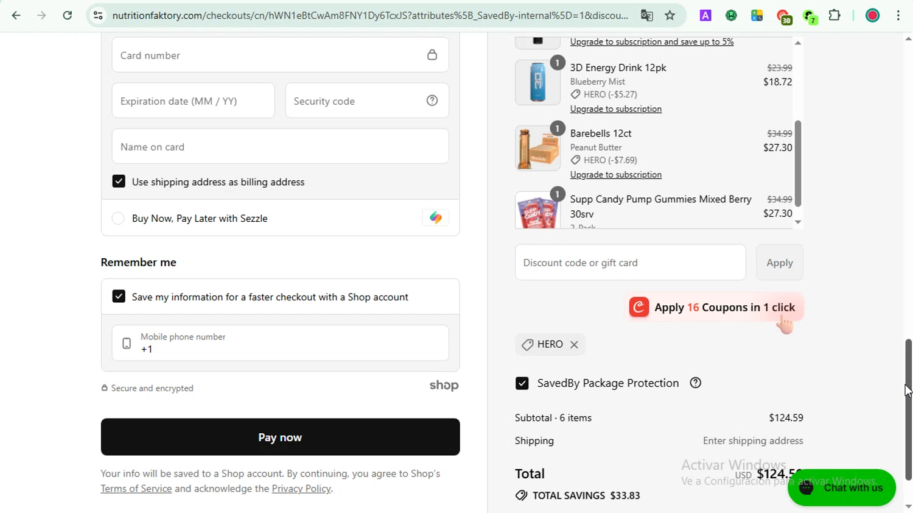
Task: Focus the Security code field
Action: (x=367, y=101)
